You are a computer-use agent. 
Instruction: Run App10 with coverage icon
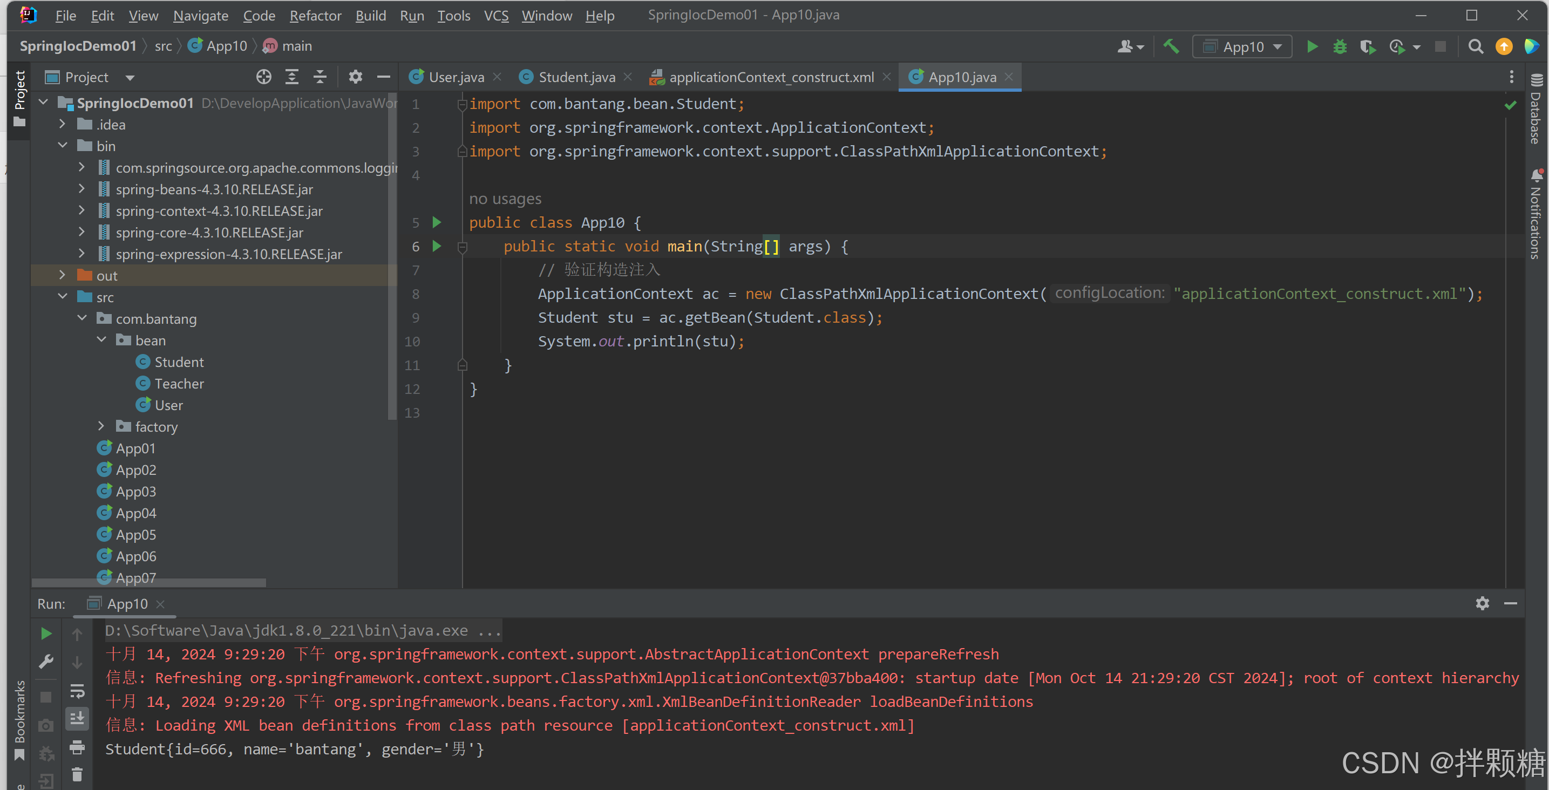[x=1368, y=46]
